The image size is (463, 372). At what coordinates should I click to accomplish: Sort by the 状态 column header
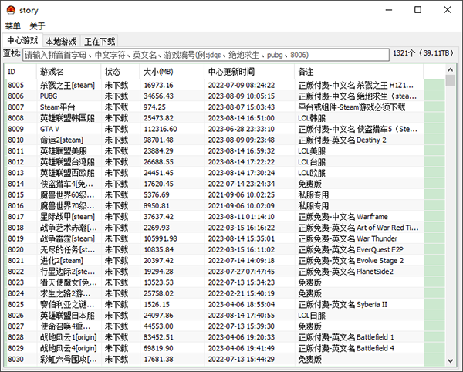click(x=120, y=72)
